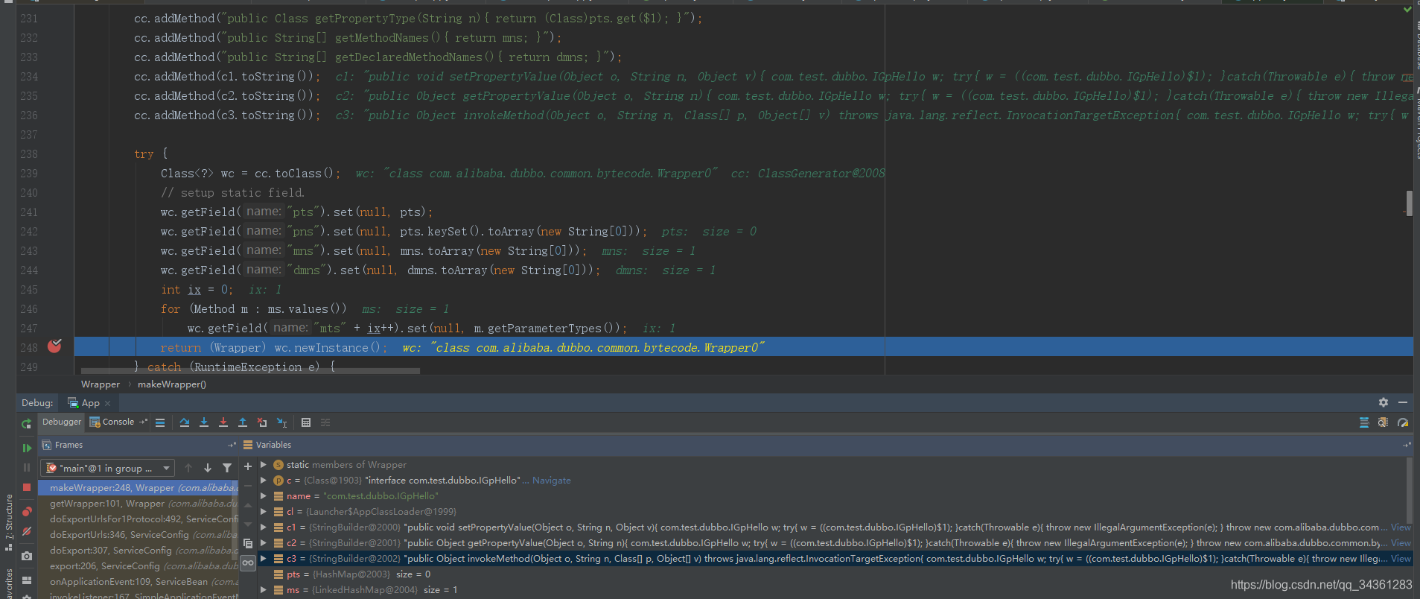The width and height of the screenshot is (1420, 599).
Task: Select next frame down arrow
Action: click(x=208, y=468)
